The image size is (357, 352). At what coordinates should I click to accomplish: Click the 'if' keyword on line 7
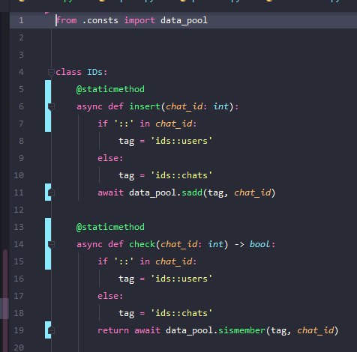(x=103, y=124)
